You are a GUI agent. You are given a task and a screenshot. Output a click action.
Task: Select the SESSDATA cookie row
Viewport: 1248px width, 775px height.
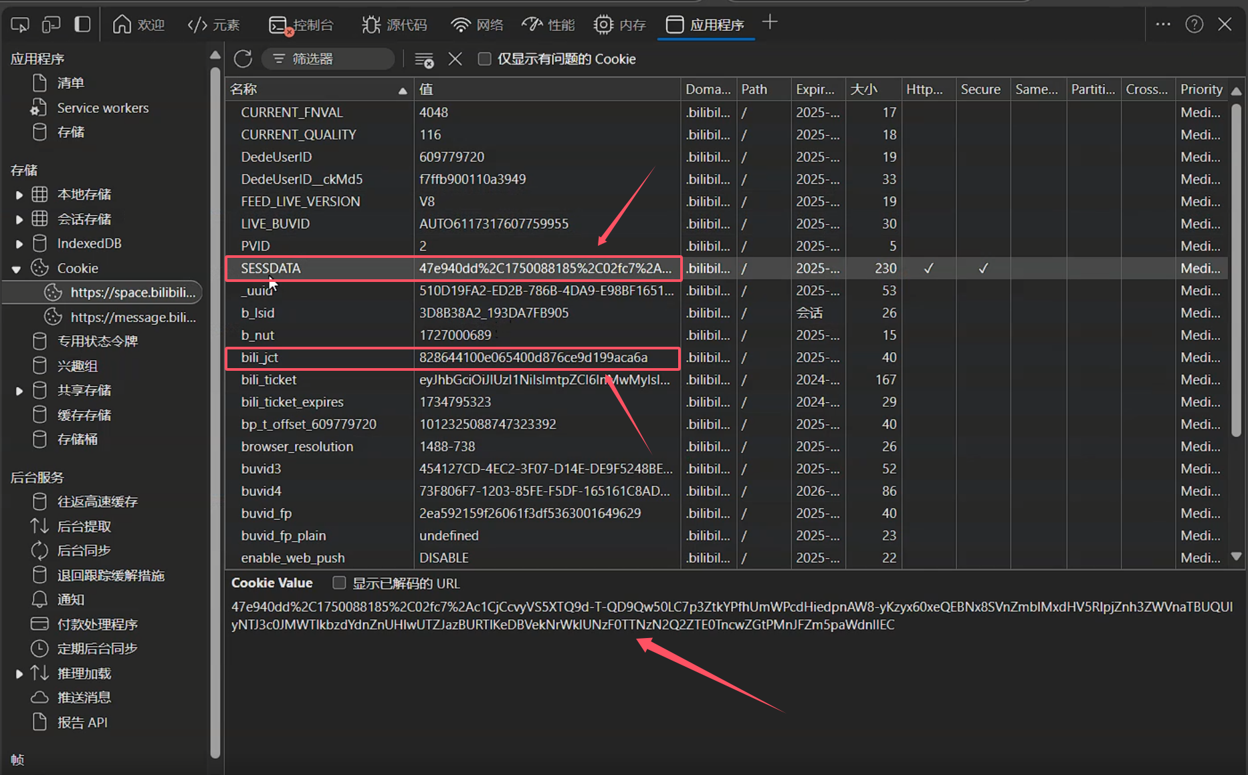pos(726,268)
